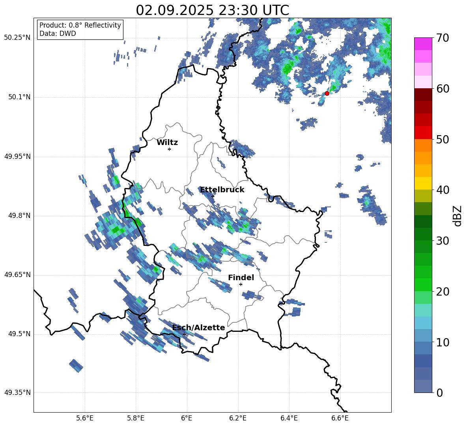Screen dimensions: 467x426
Task: Click the 6.4°E longitude label
Action: click(x=289, y=419)
